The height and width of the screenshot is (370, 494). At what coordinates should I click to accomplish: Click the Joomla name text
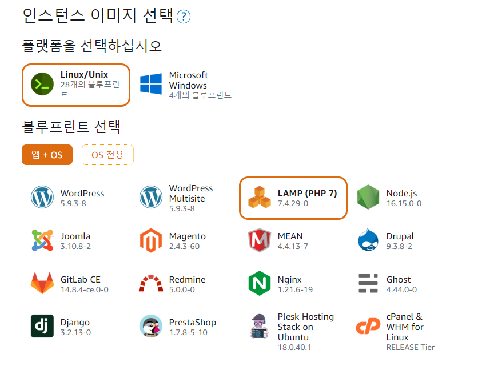75,236
